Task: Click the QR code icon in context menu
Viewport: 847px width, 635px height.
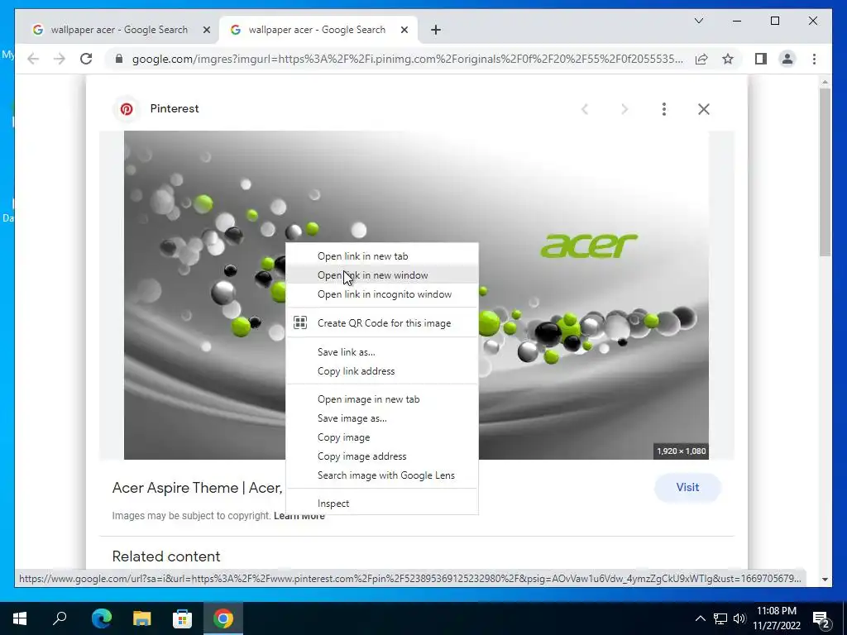Action: (300, 323)
